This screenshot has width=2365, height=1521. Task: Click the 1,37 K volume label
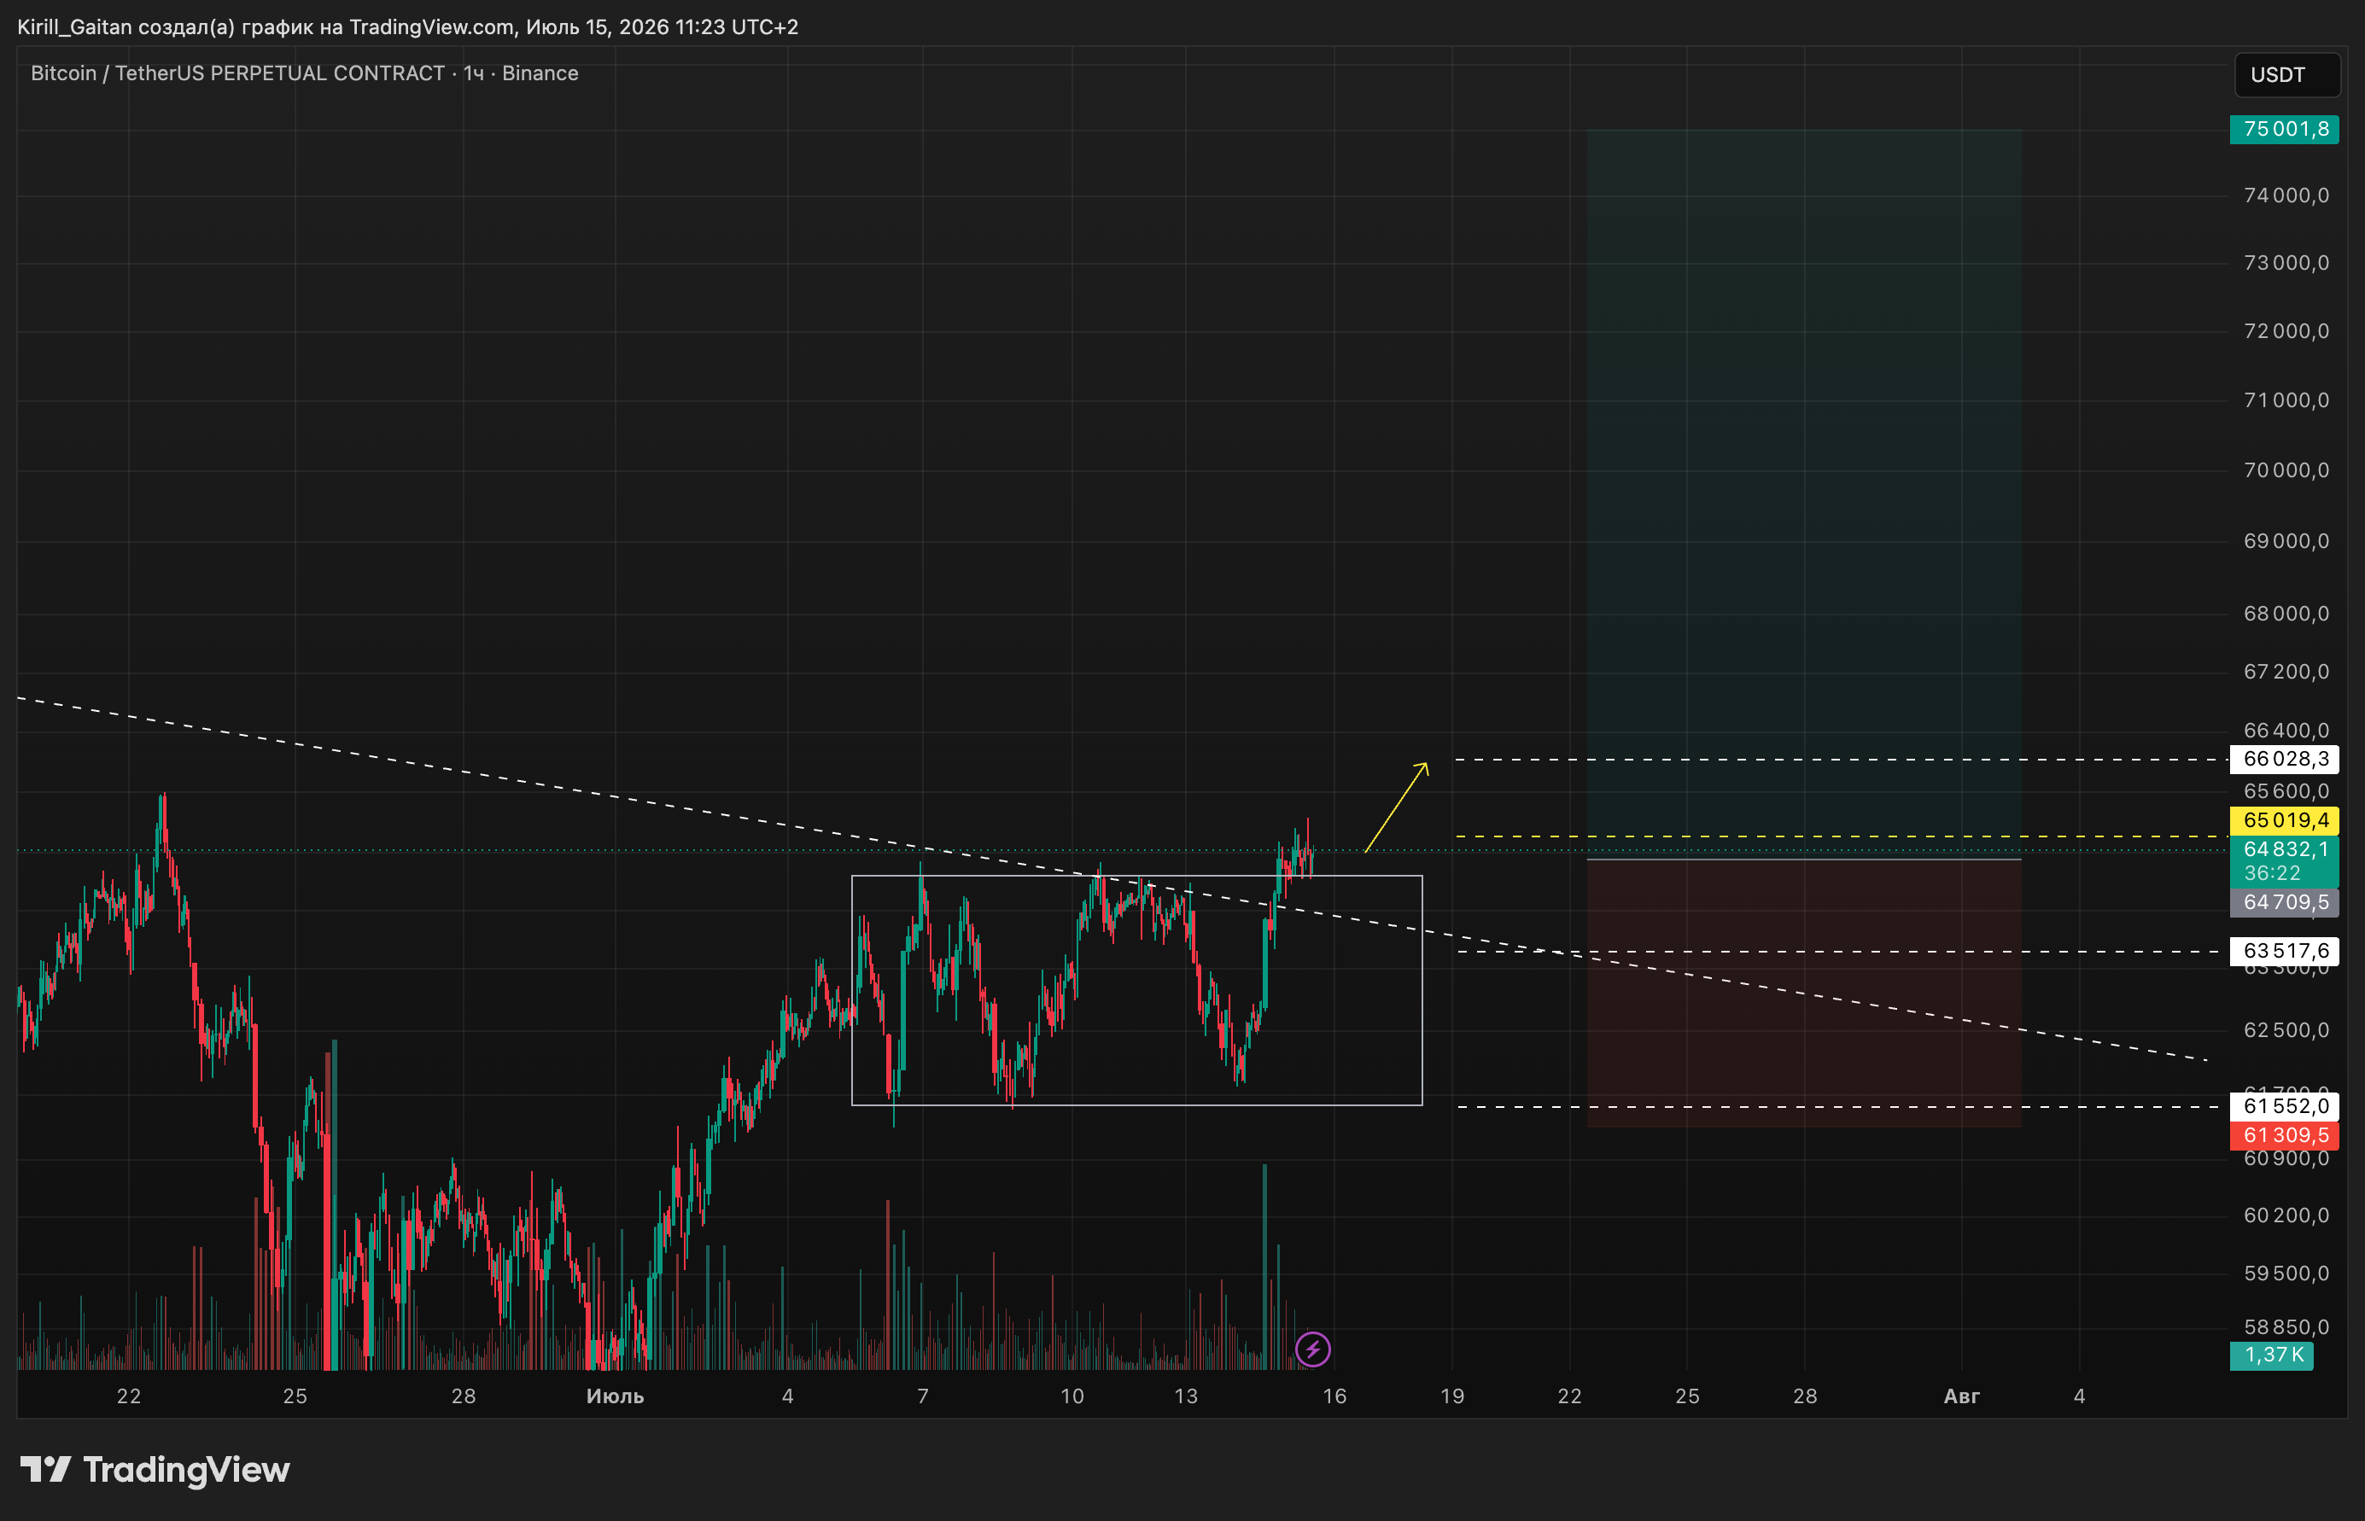pyautogui.click(x=2271, y=1355)
